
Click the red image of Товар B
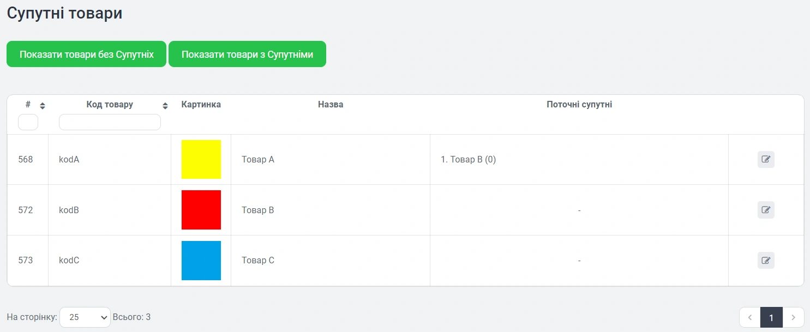coord(201,210)
